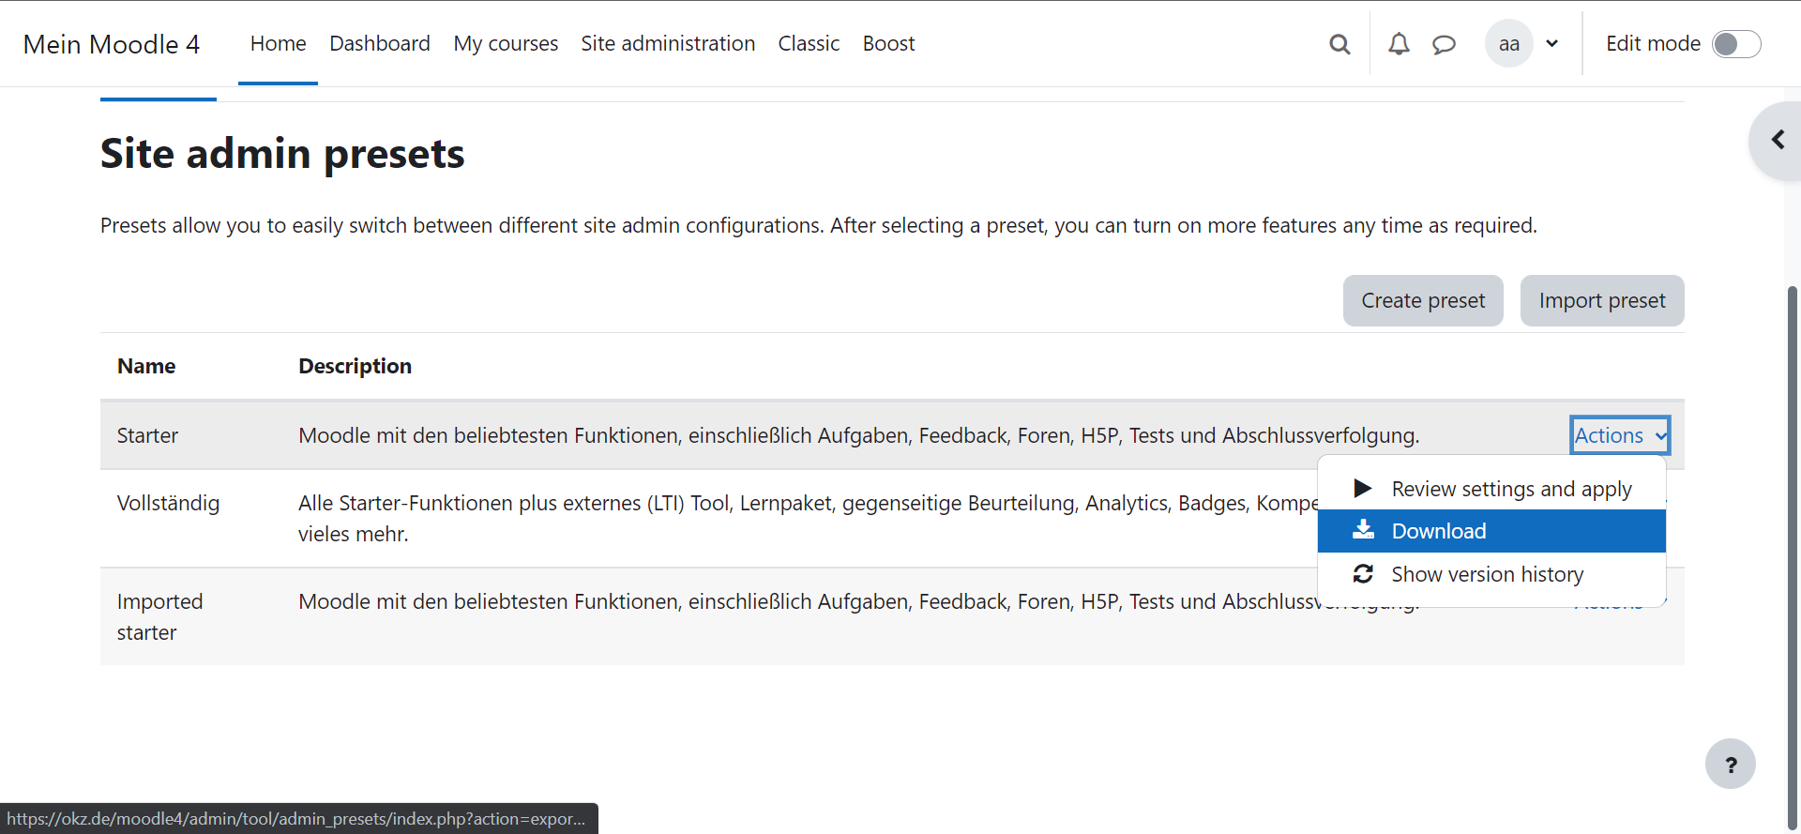Select the Boost navigation item
1801x834 pixels.
coord(888,44)
